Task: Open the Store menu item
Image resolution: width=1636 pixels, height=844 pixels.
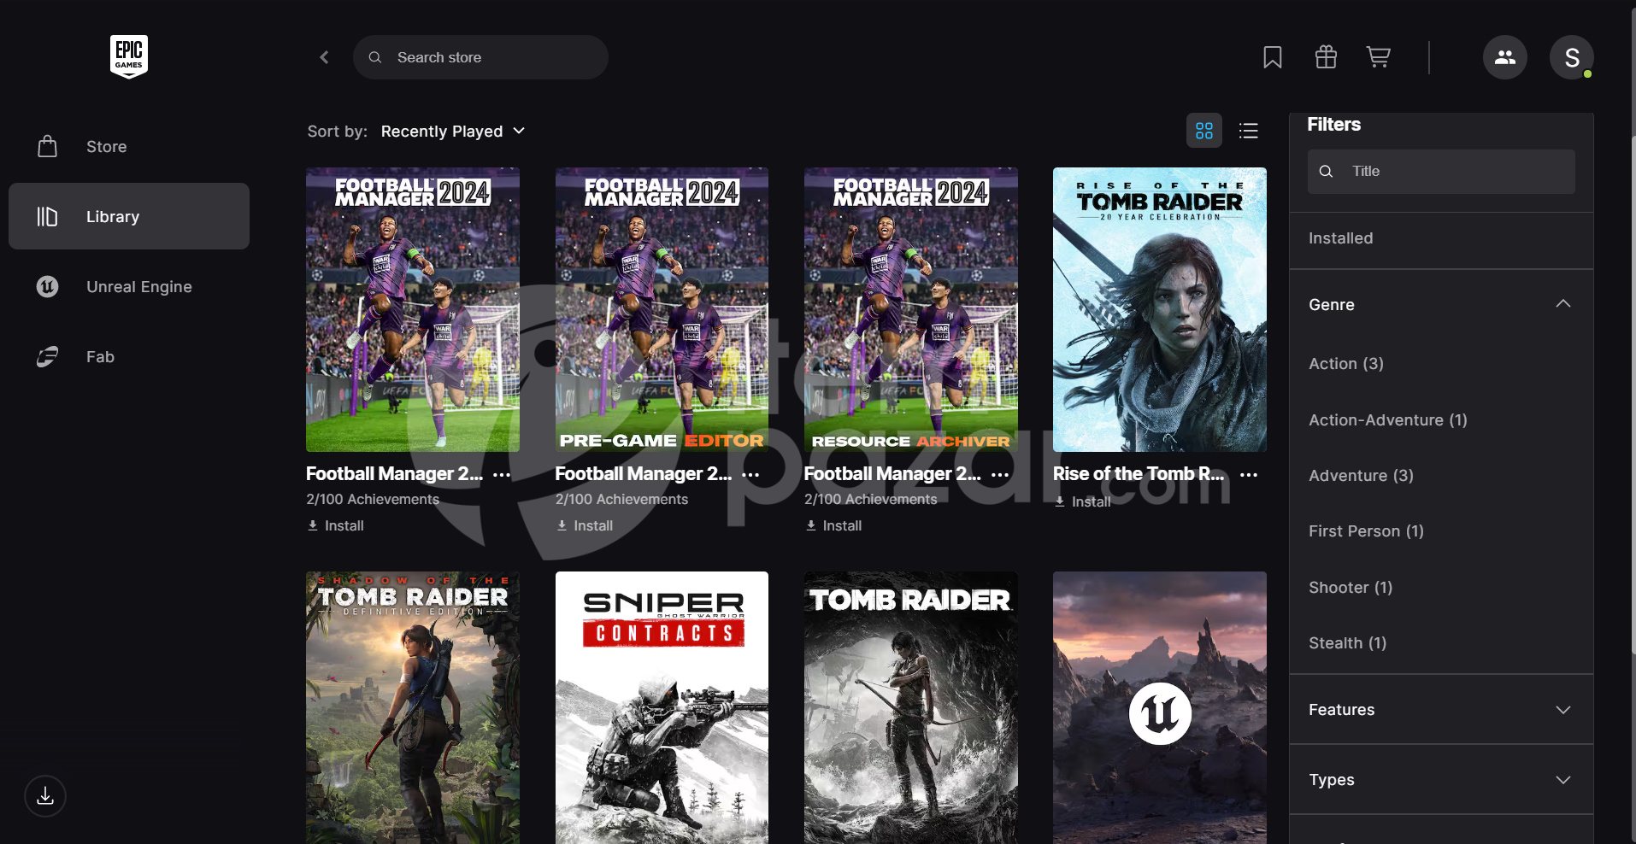Action: click(129, 146)
